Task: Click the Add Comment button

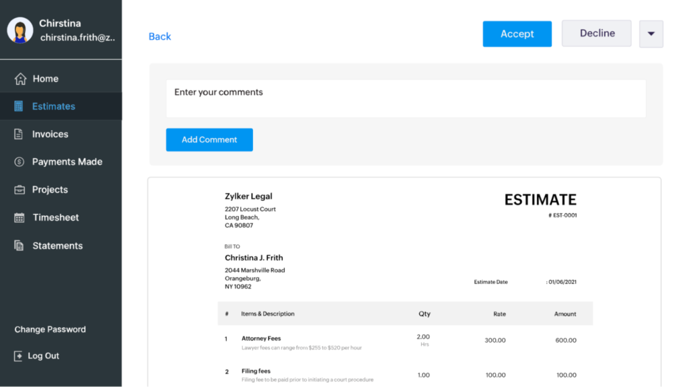Action: 209,140
